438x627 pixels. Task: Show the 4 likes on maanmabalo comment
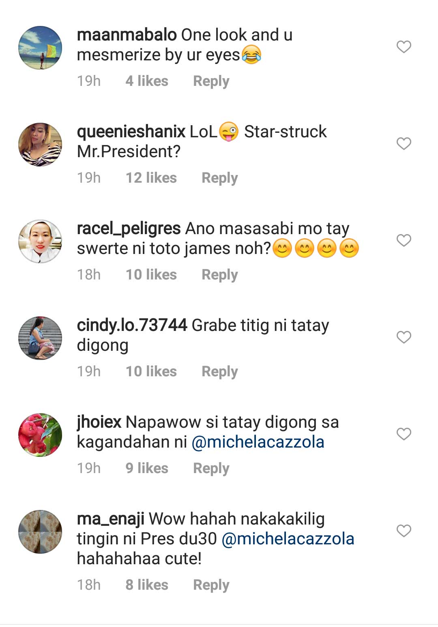click(147, 81)
